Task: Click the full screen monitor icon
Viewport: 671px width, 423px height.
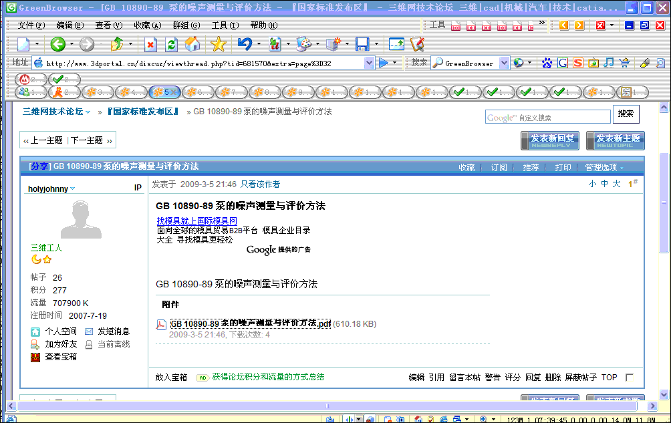Action: pyautogui.click(x=396, y=44)
